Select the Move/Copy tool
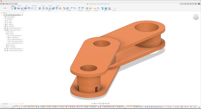The height and width of the screenshot is (109, 201). click(x=60, y=8)
